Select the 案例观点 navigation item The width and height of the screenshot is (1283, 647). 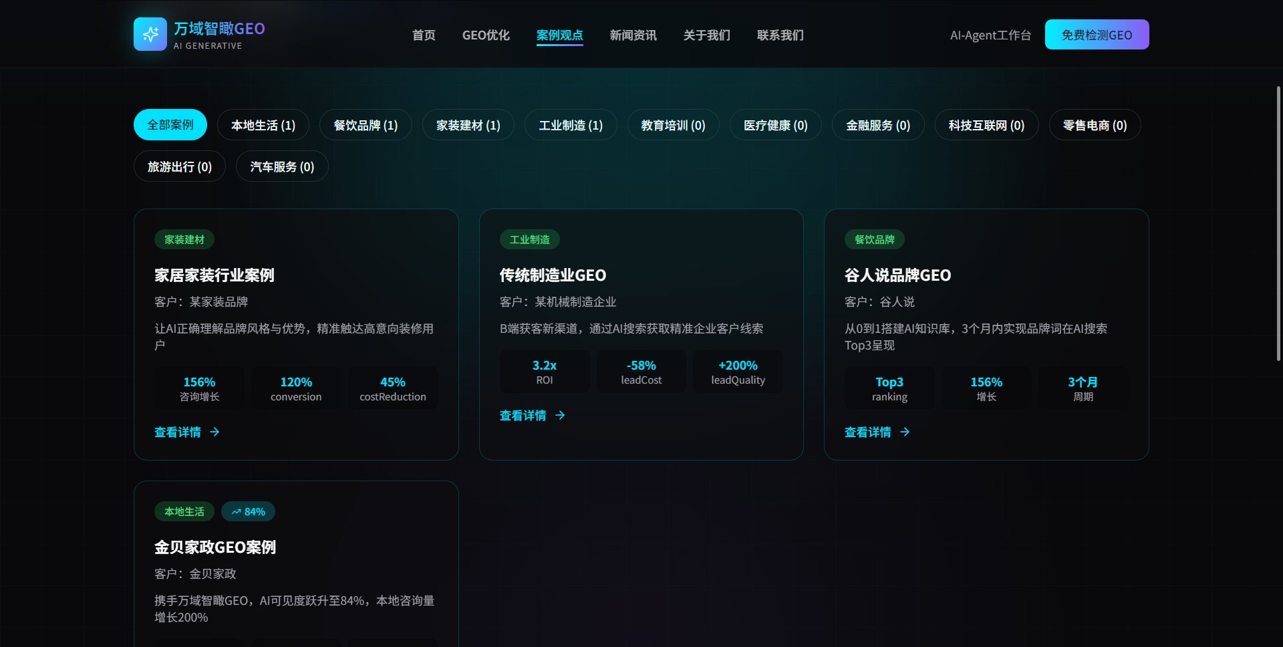click(559, 35)
